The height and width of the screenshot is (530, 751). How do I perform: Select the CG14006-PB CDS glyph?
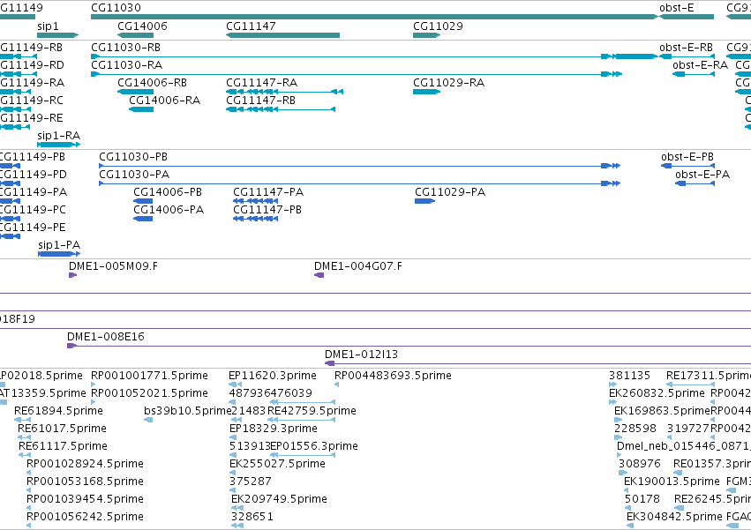[x=143, y=201]
